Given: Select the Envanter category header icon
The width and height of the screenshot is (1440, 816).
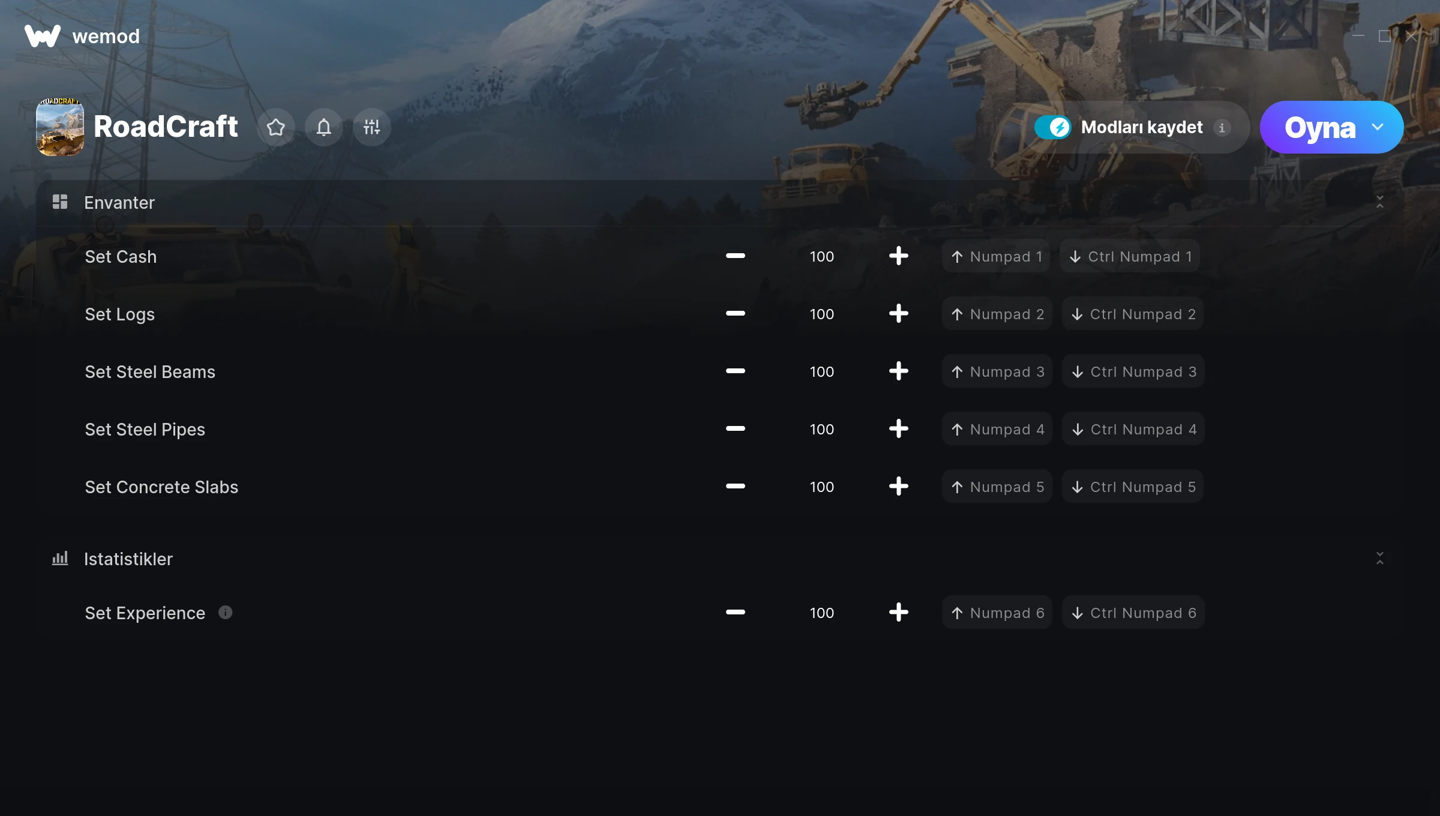Looking at the screenshot, I should [x=60, y=202].
